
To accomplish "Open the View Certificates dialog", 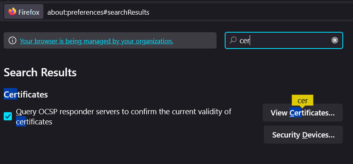I will 303,113.
